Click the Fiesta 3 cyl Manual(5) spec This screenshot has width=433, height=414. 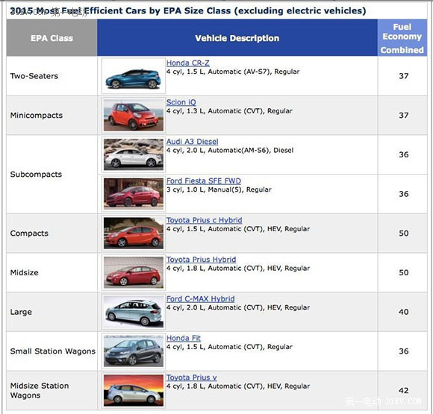click(219, 189)
